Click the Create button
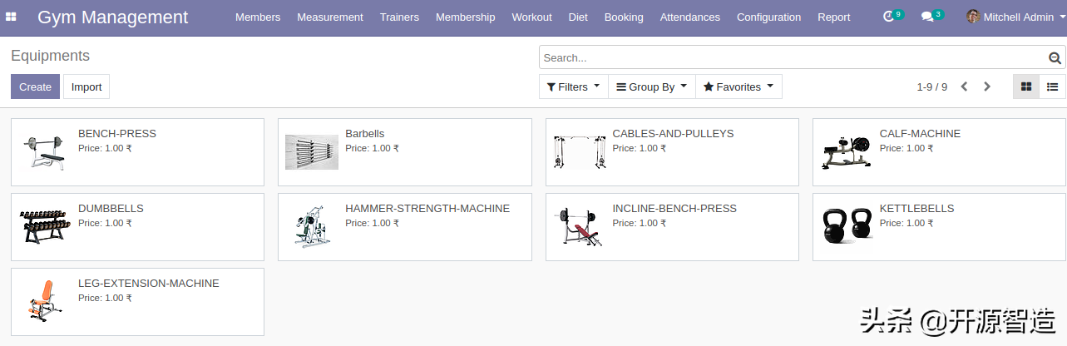Image resolution: width=1067 pixels, height=346 pixels. [x=35, y=86]
